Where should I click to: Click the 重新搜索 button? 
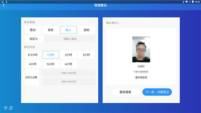click(125, 92)
